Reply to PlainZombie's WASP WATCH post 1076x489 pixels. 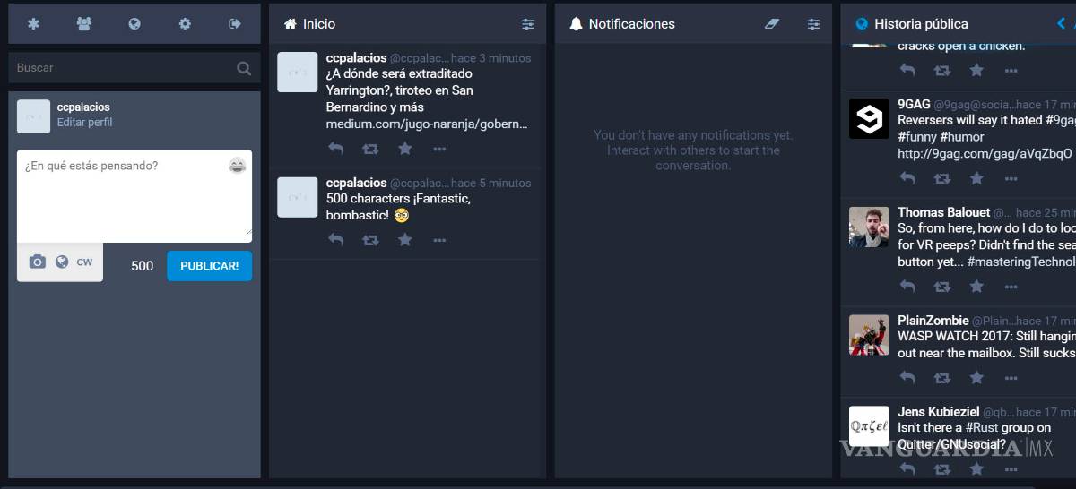pos(907,378)
